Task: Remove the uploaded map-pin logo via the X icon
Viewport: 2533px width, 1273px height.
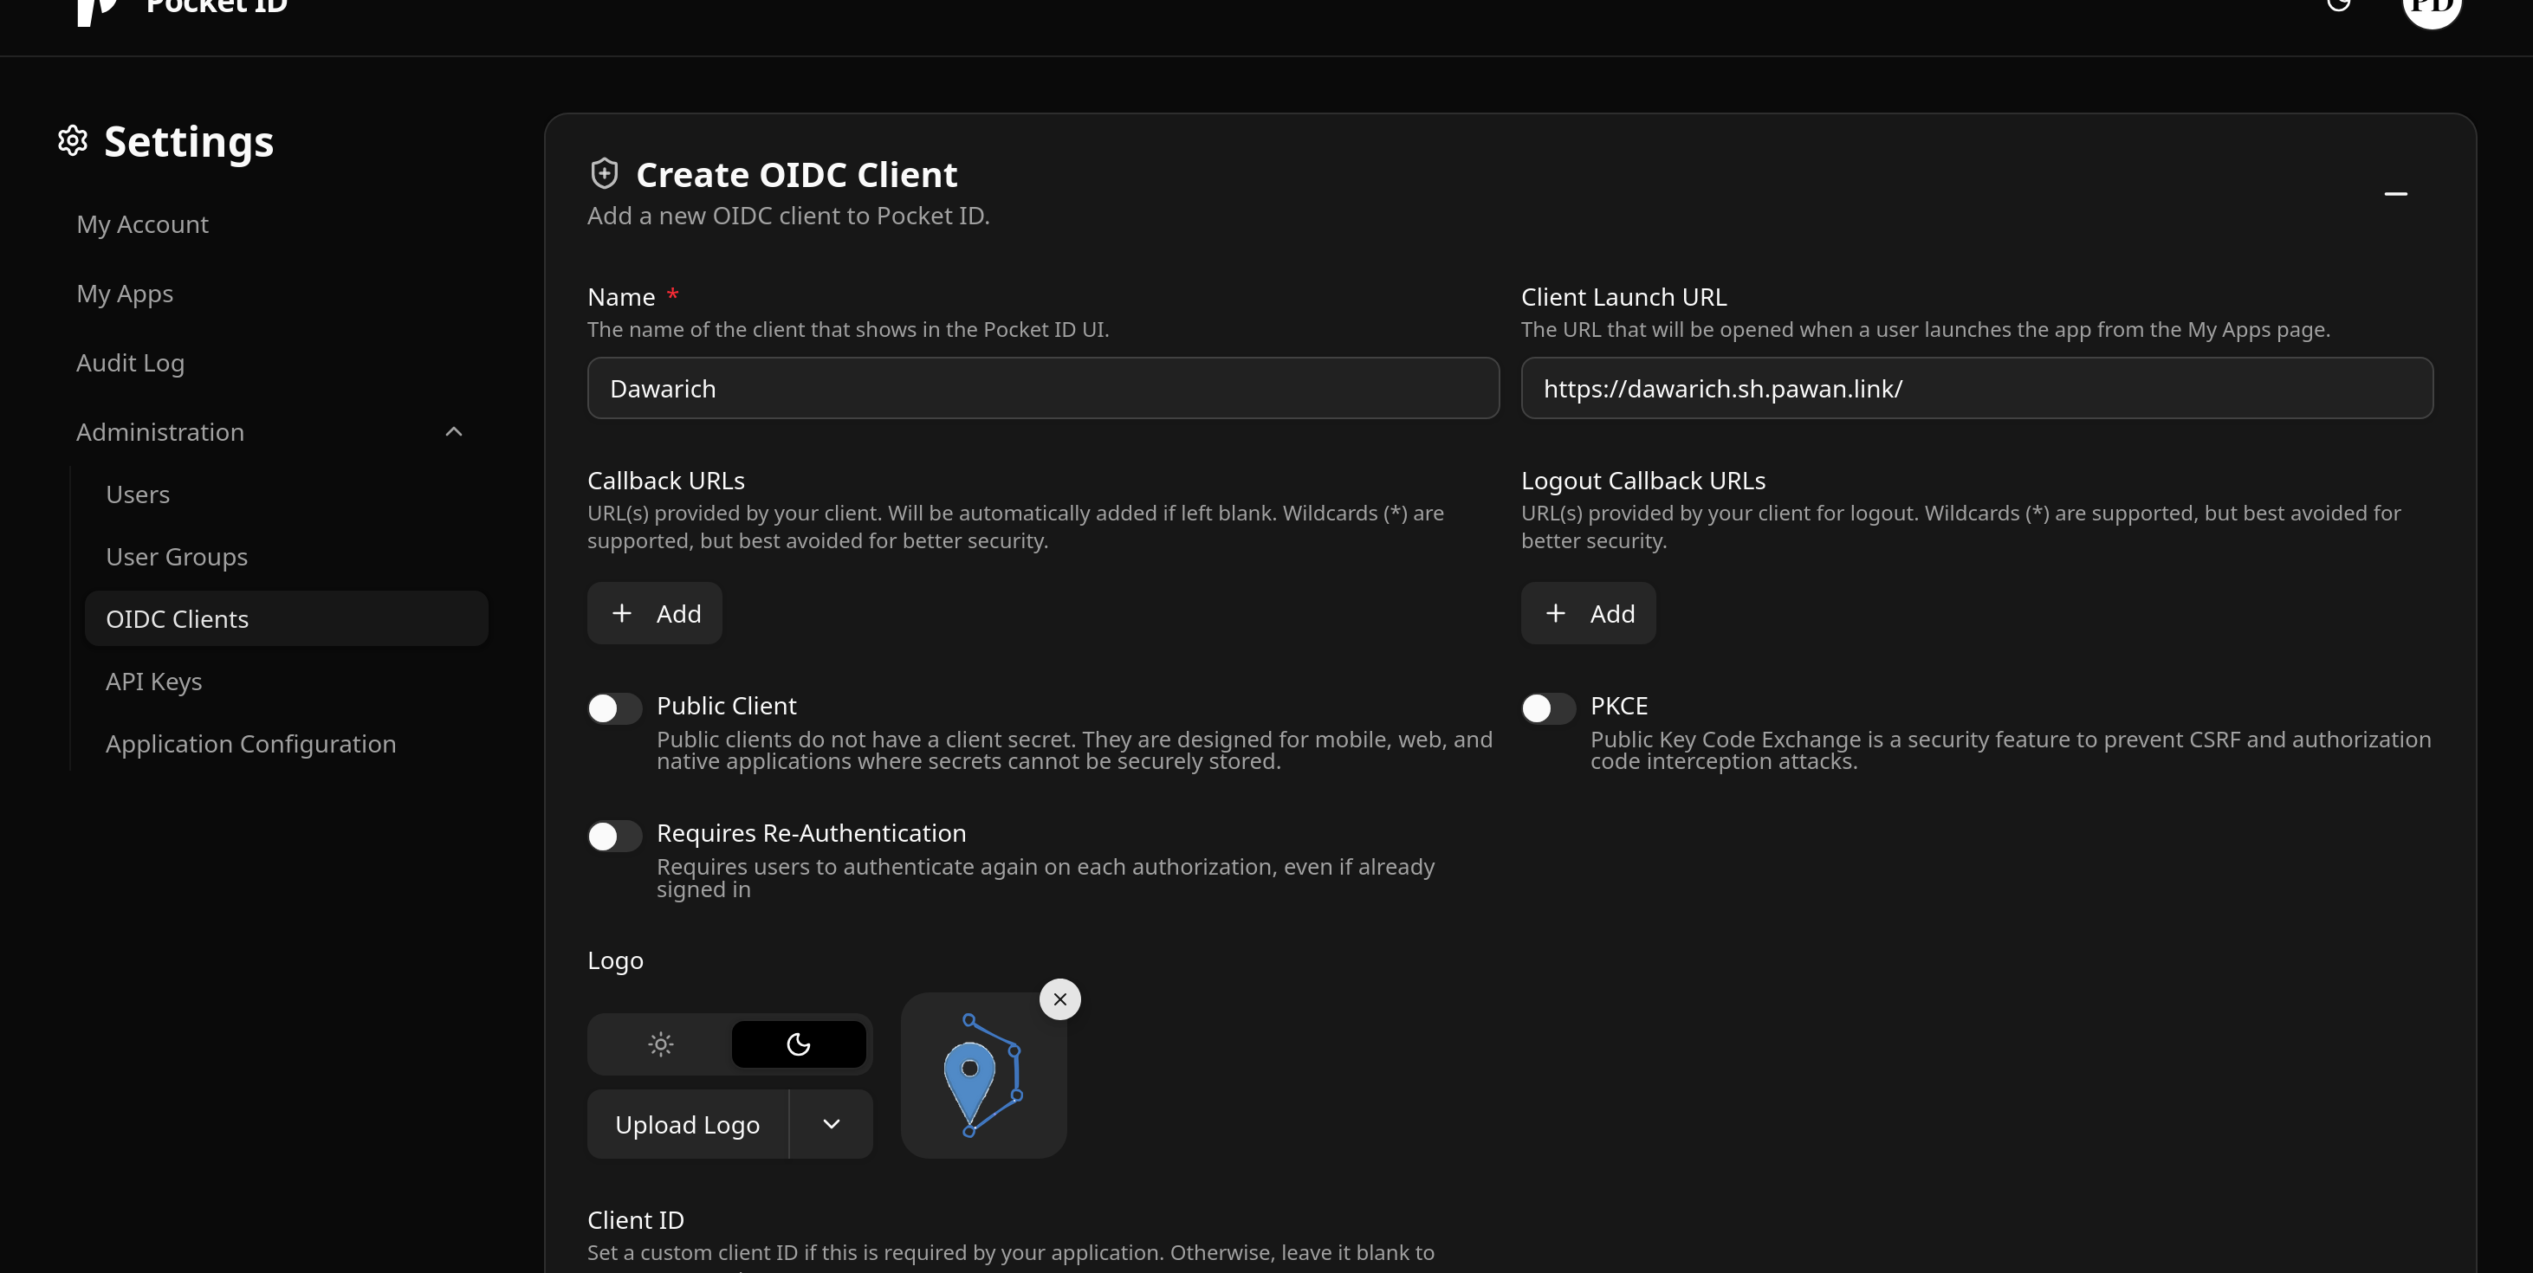Action: click(x=1060, y=998)
